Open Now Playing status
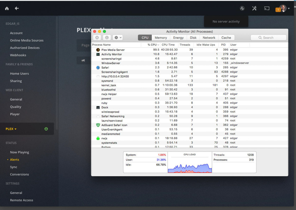The width and height of the screenshot is (296, 210). click(x=19, y=152)
